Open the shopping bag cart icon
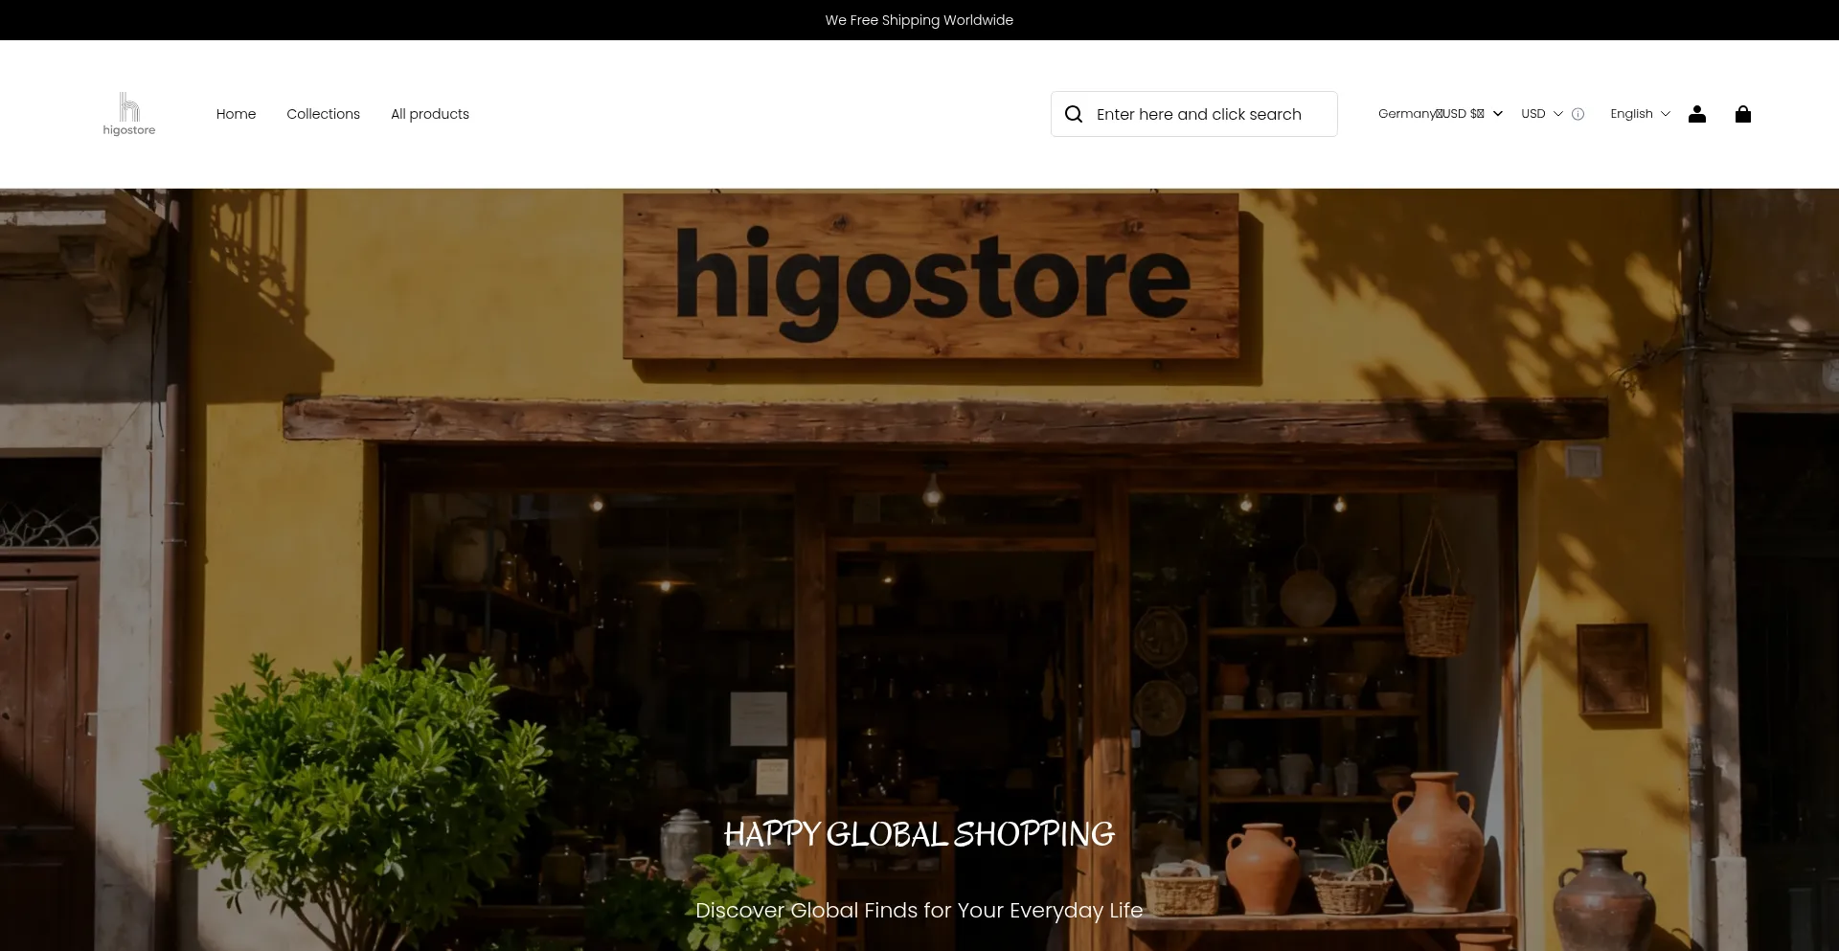Image resolution: width=1839 pixels, height=951 pixels. pos(1742,114)
